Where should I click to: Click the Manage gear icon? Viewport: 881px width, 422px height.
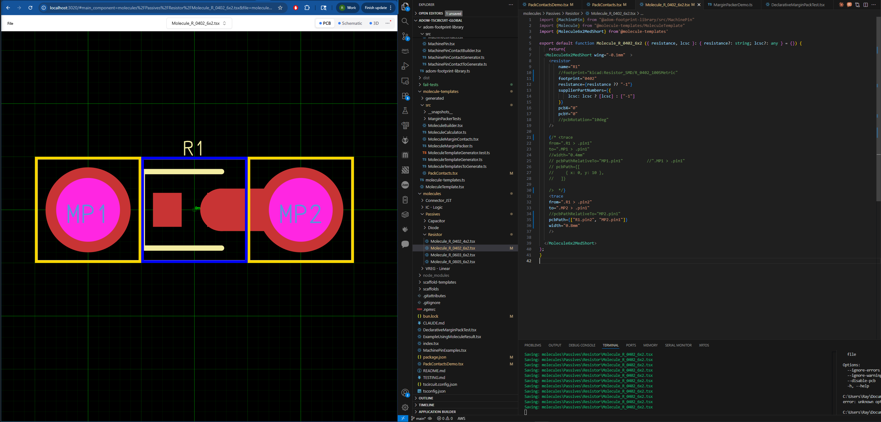click(x=405, y=407)
